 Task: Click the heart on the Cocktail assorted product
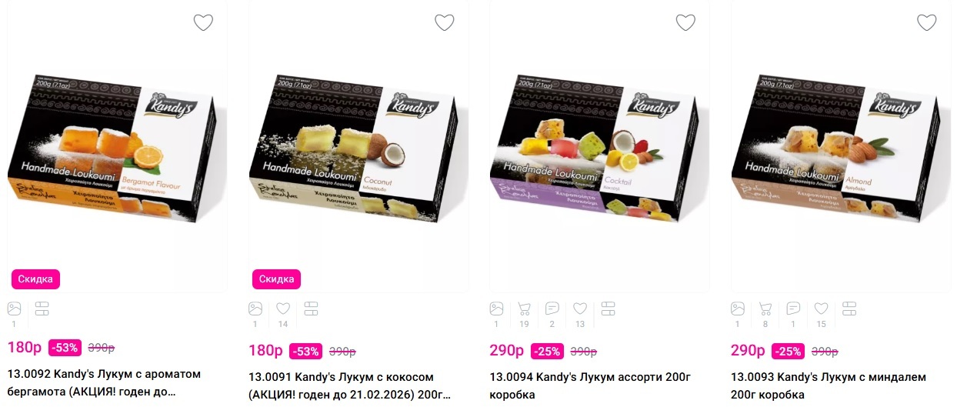click(x=685, y=22)
